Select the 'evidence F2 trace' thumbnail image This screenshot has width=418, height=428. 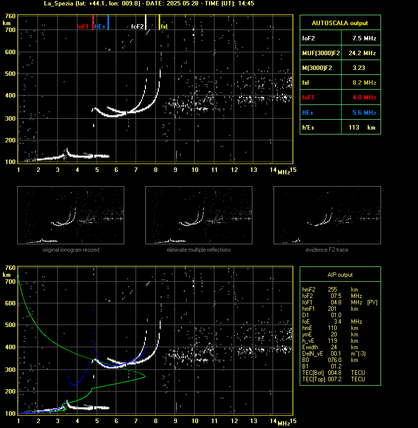coord(327,215)
